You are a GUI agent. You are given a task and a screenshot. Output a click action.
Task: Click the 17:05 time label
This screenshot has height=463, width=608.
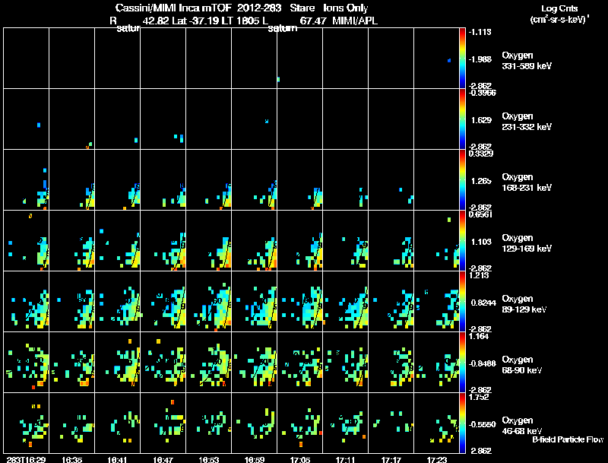[x=300, y=460]
